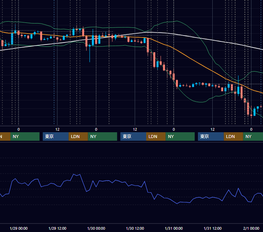Viewport: 263px width, 232px height.
Task: Select the LDN block before 1/31 00:00
Action: (156, 136)
